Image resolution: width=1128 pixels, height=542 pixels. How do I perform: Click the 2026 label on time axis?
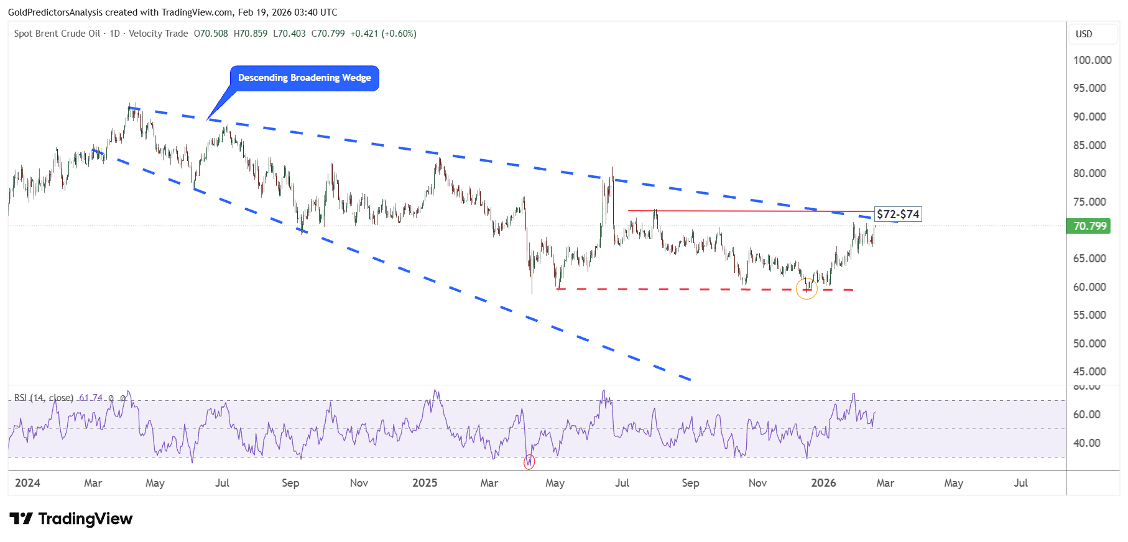point(823,483)
